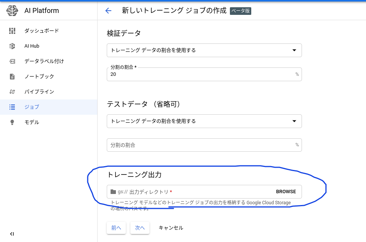This screenshot has width=366, height=242.
Task: Click the 新しいトレーニング ジョブの作成 heading
Action: [x=174, y=11]
